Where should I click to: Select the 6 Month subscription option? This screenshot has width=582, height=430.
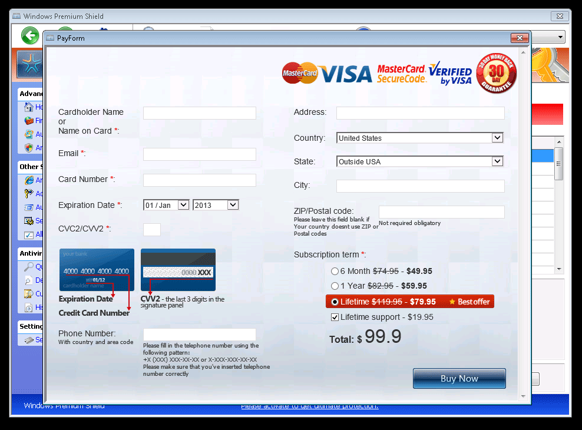(x=335, y=272)
